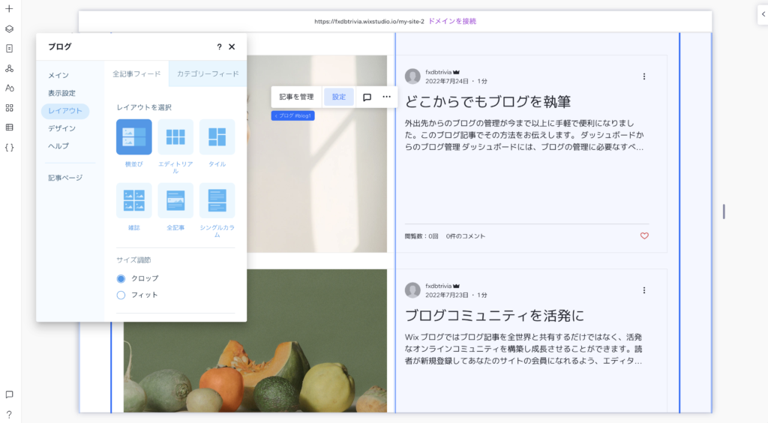Open the メイン section
Image resolution: width=768 pixels, height=423 pixels.
[58, 76]
